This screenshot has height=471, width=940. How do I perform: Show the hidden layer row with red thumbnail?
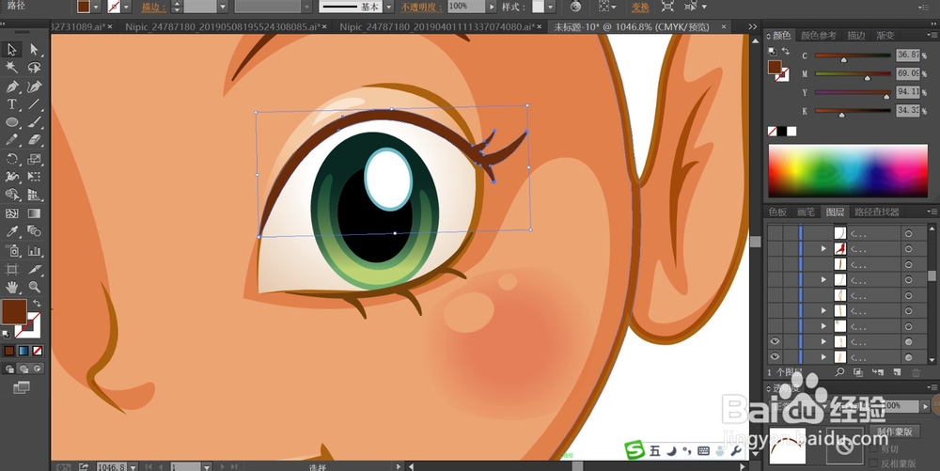775,248
